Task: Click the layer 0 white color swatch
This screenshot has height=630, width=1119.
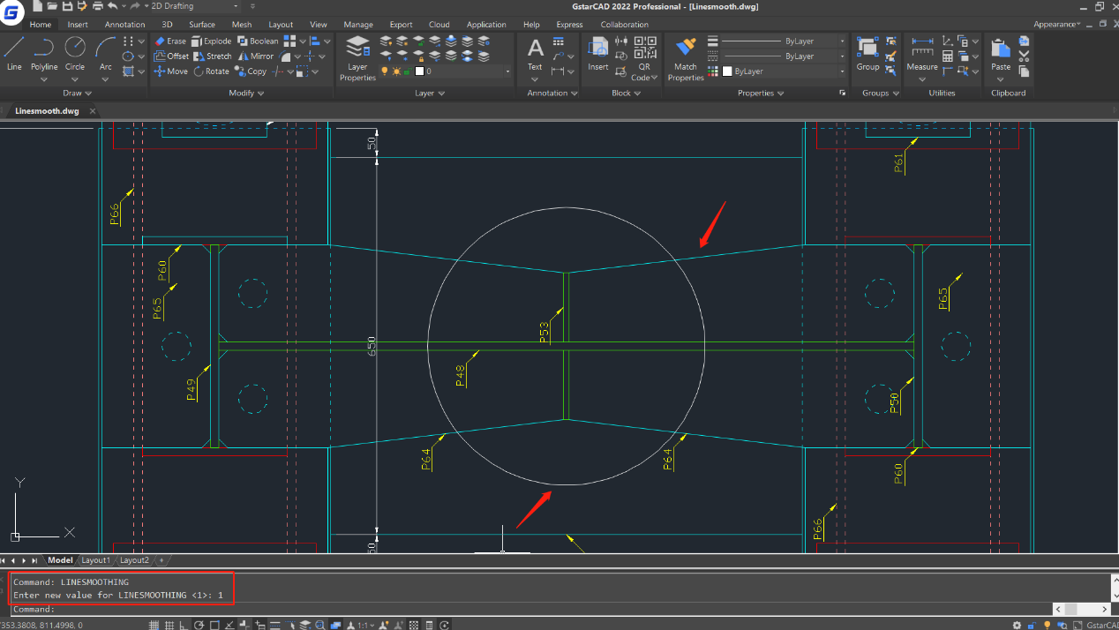Action: pyautogui.click(x=418, y=71)
